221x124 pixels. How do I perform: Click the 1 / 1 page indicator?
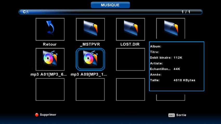(186, 12)
